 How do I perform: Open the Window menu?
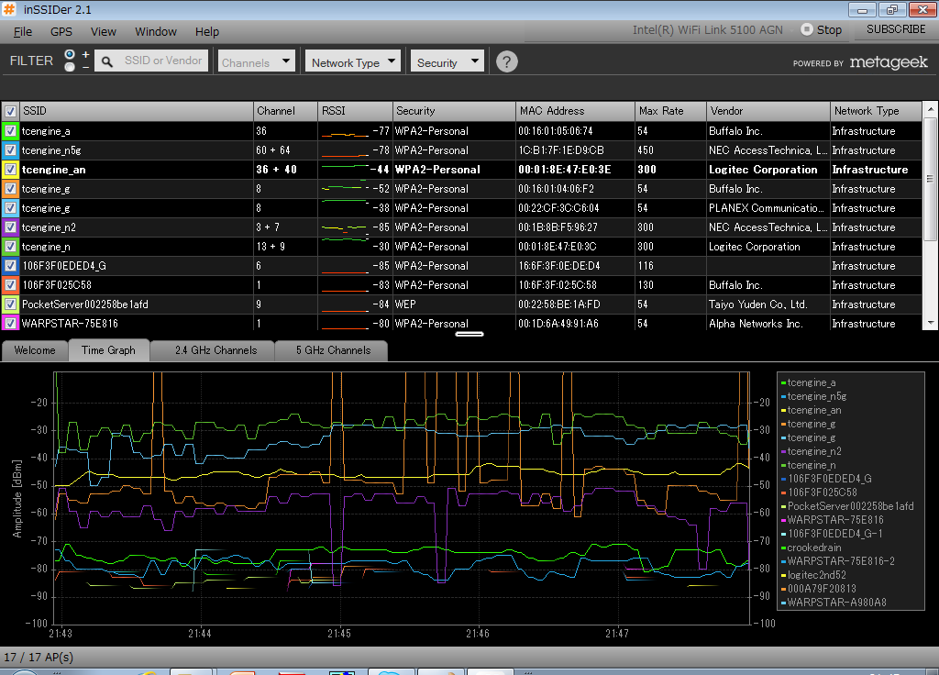(x=156, y=32)
